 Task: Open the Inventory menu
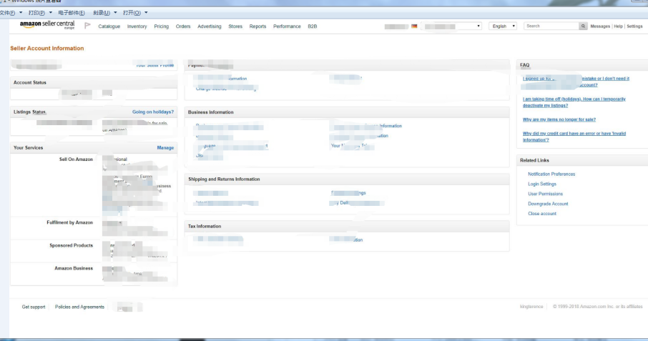point(137,26)
